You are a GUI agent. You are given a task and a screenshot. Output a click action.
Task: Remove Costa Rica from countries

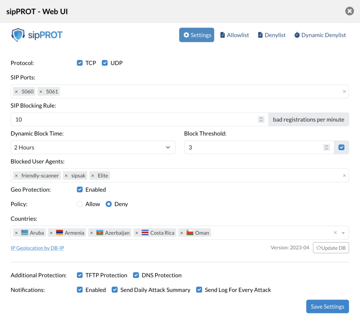point(137,233)
